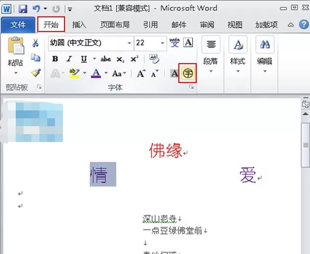Screen dimensions: 310x254
Task: Toggle bold formatting
Action: click(x=55, y=59)
